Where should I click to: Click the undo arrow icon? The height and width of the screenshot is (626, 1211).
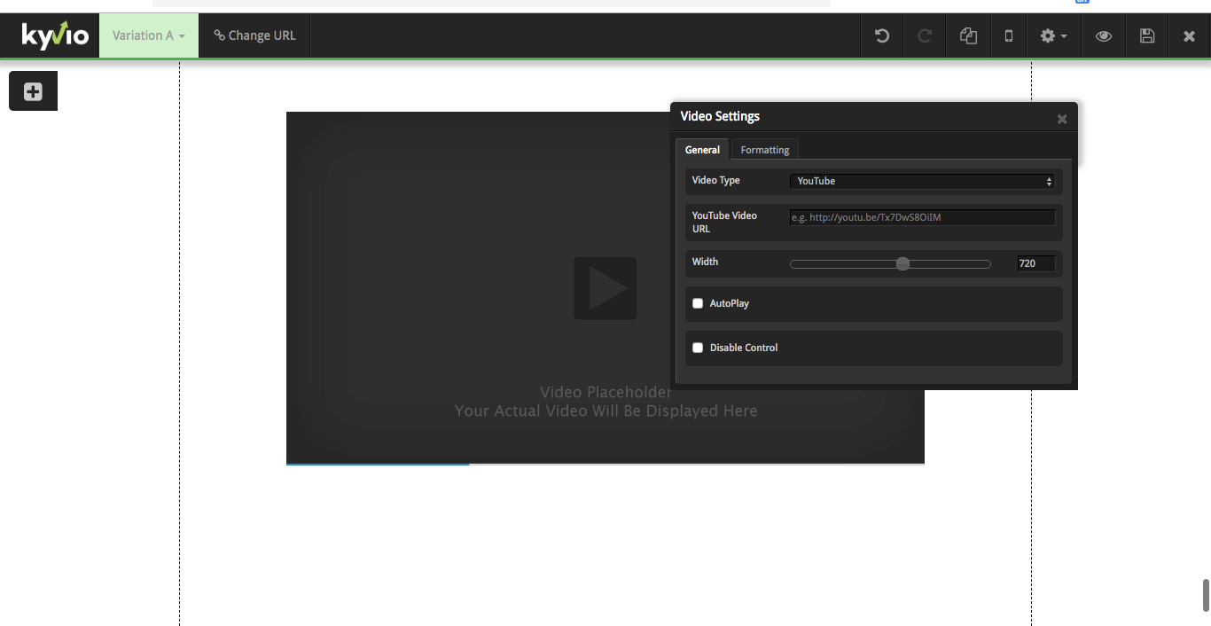882,35
